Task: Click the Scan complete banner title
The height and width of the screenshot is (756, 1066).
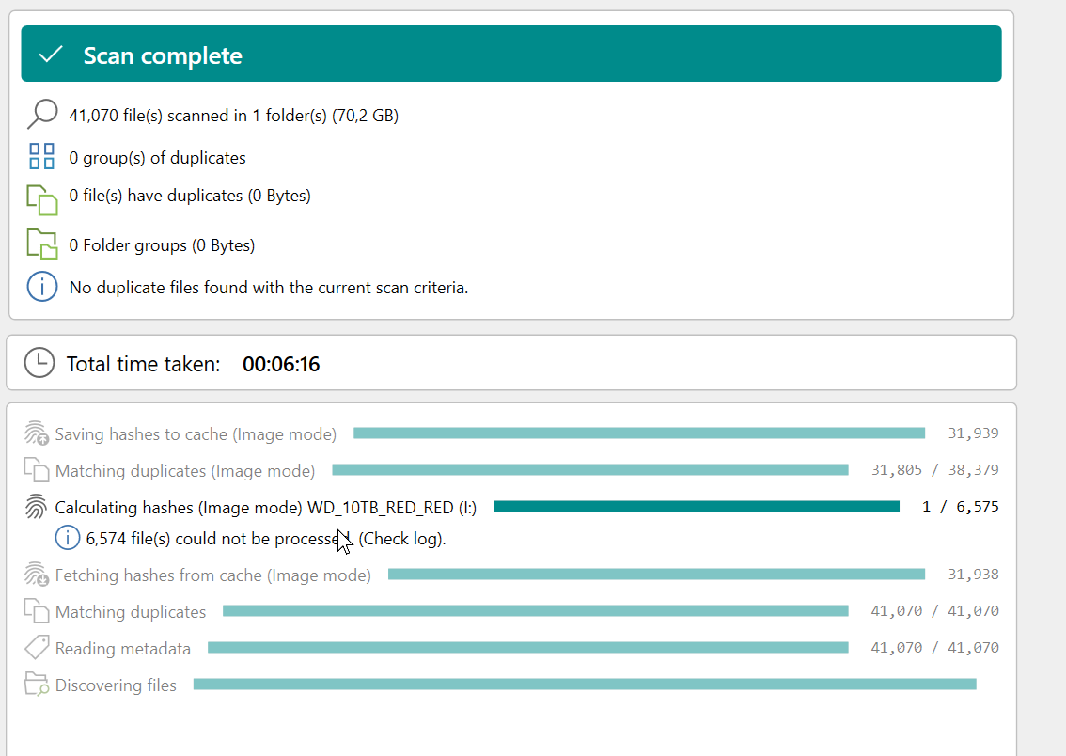Action: [163, 55]
